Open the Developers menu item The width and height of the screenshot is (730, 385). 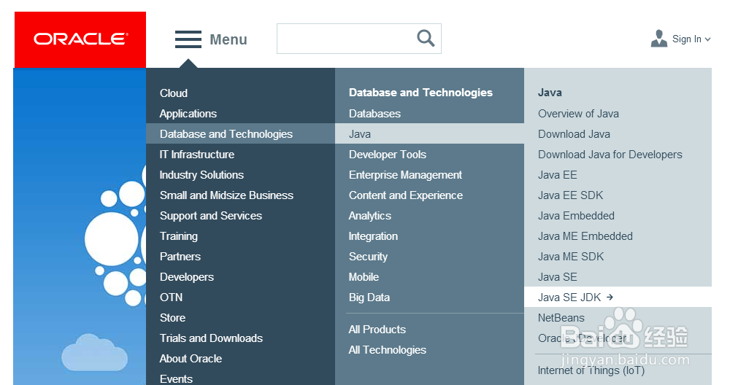tap(187, 277)
